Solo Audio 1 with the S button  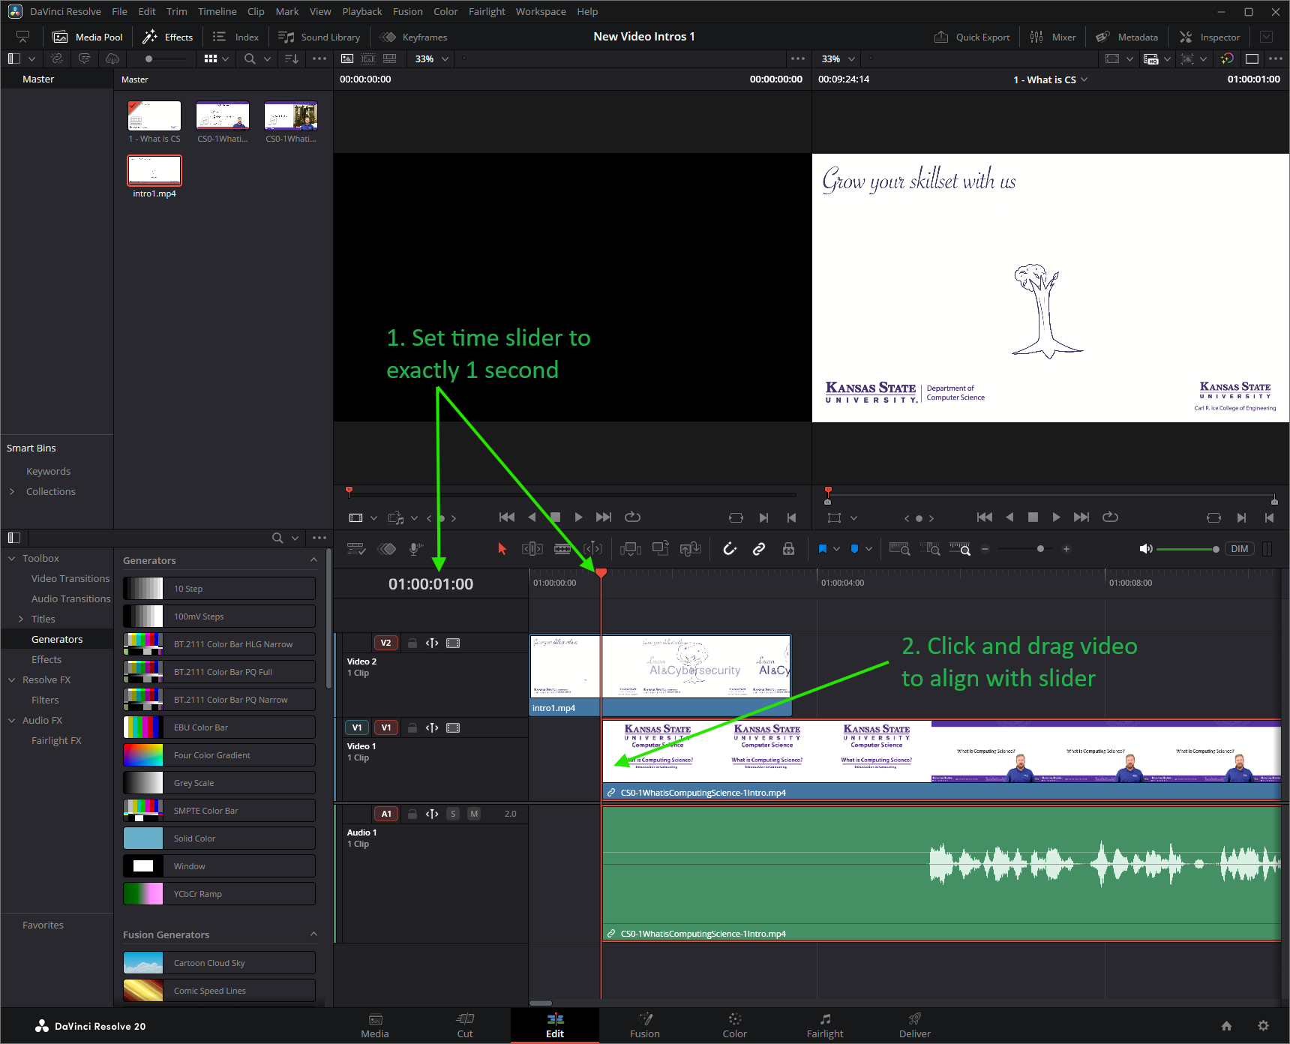point(453,814)
